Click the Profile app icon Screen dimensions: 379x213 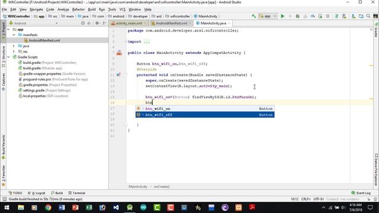click(313, 16)
